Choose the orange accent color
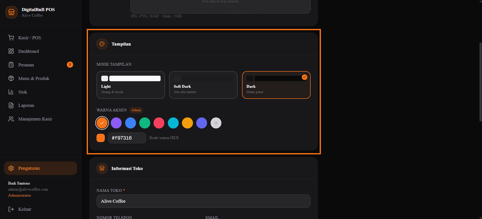Screen dimensions: 482x219 tap(102, 123)
